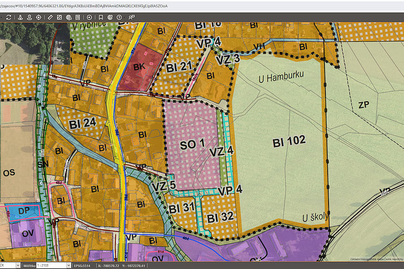Click the BI 32 zone label
This screenshot has height=269, width=404.
[x=220, y=217]
